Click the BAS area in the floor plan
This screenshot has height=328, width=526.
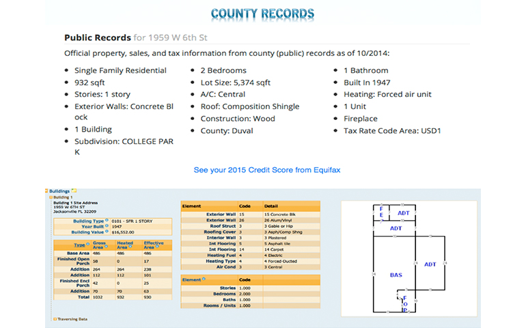click(396, 275)
